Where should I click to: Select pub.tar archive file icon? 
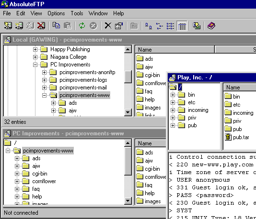click(x=228, y=137)
